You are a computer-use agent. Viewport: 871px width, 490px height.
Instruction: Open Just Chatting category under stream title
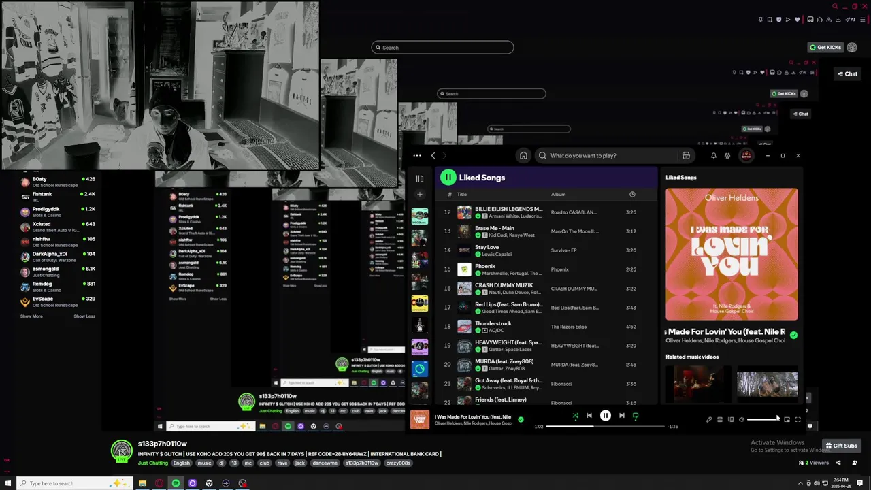point(153,463)
